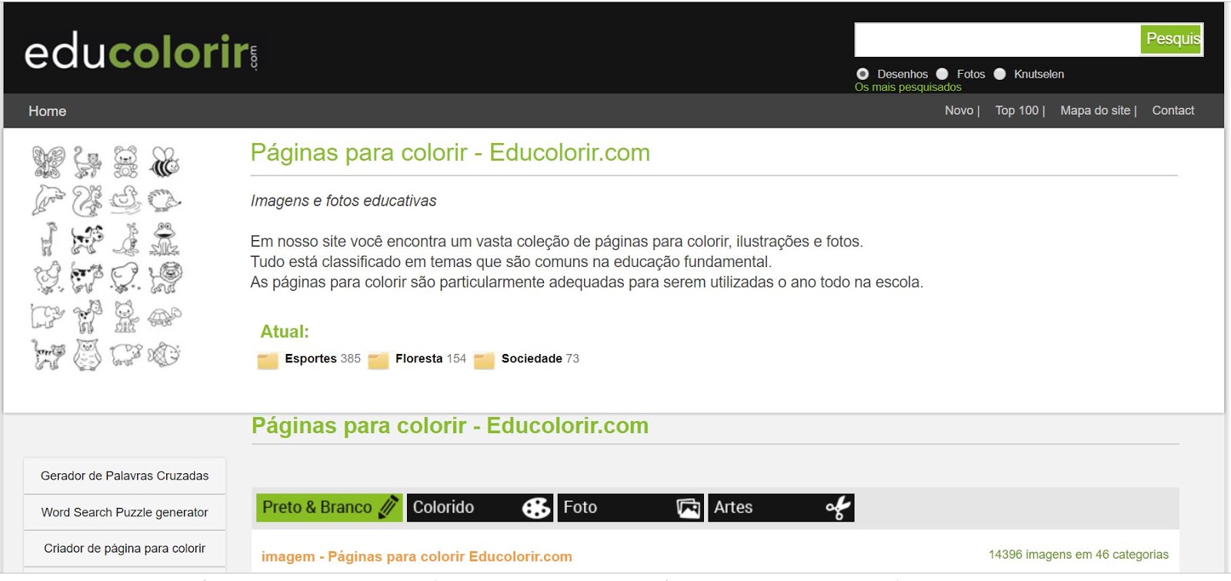This screenshot has height=581, width=1231.
Task: Click the folder icon beside Sociedade
Action: pyautogui.click(x=484, y=360)
